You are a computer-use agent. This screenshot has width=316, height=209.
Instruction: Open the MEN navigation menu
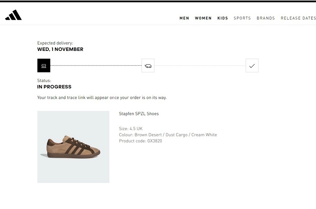(184, 18)
